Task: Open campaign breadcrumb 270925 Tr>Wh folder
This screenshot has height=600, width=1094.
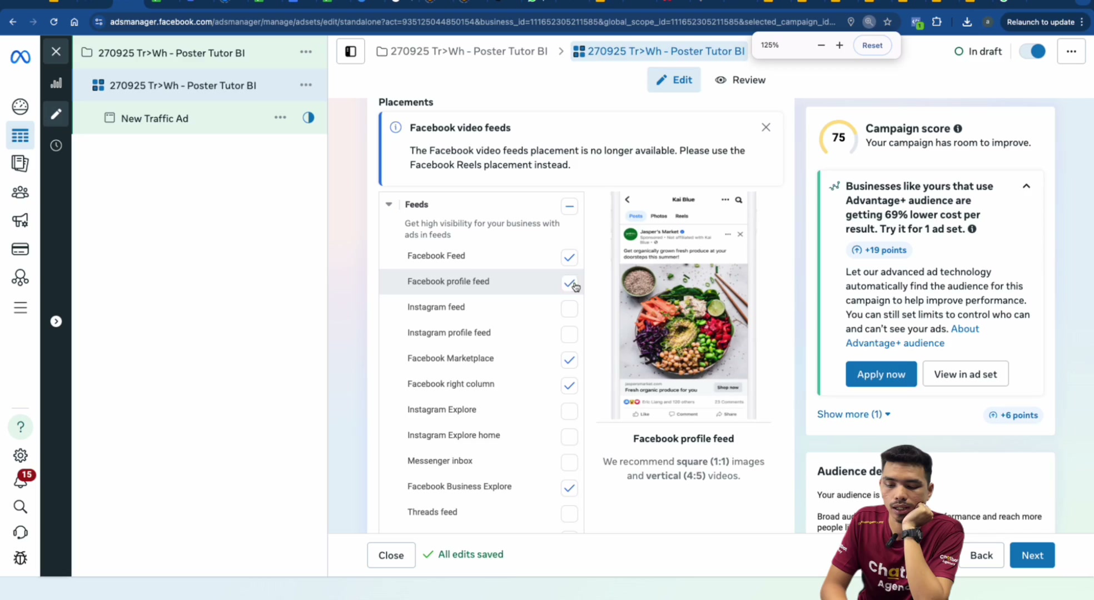Action: 462,52
